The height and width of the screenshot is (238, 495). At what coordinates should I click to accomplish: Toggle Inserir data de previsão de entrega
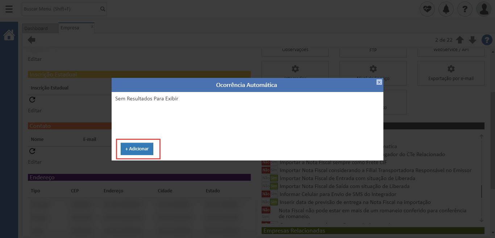click(x=270, y=202)
